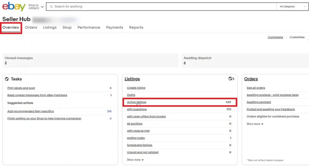Viewport: 309px width, 168px height.
Task: Go to the Reports tab
Action: [x=136, y=27]
